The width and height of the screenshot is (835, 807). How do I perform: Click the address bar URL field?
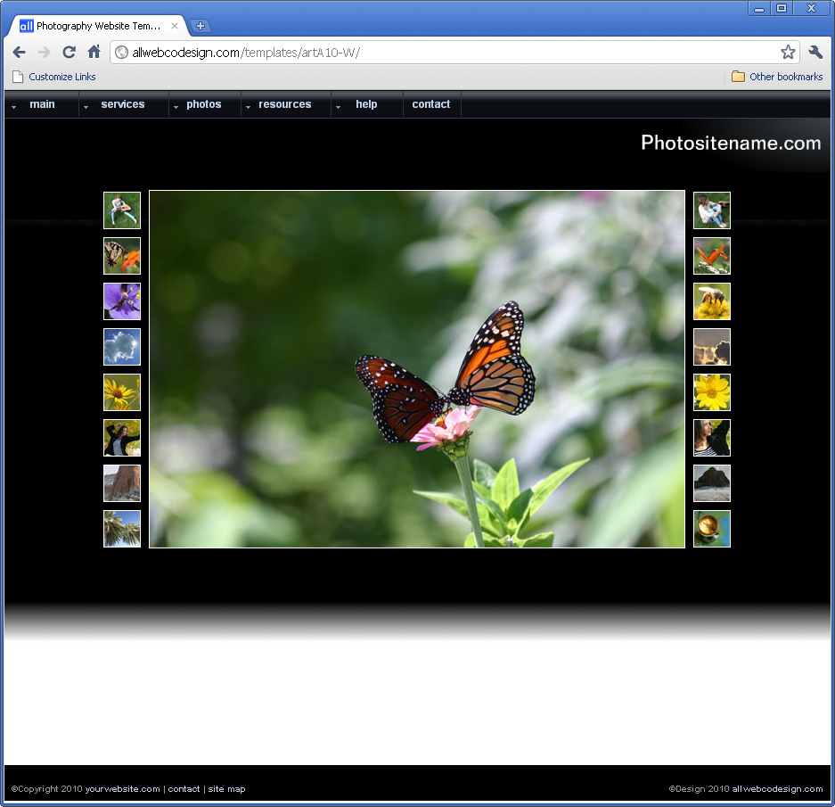coord(446,53)
